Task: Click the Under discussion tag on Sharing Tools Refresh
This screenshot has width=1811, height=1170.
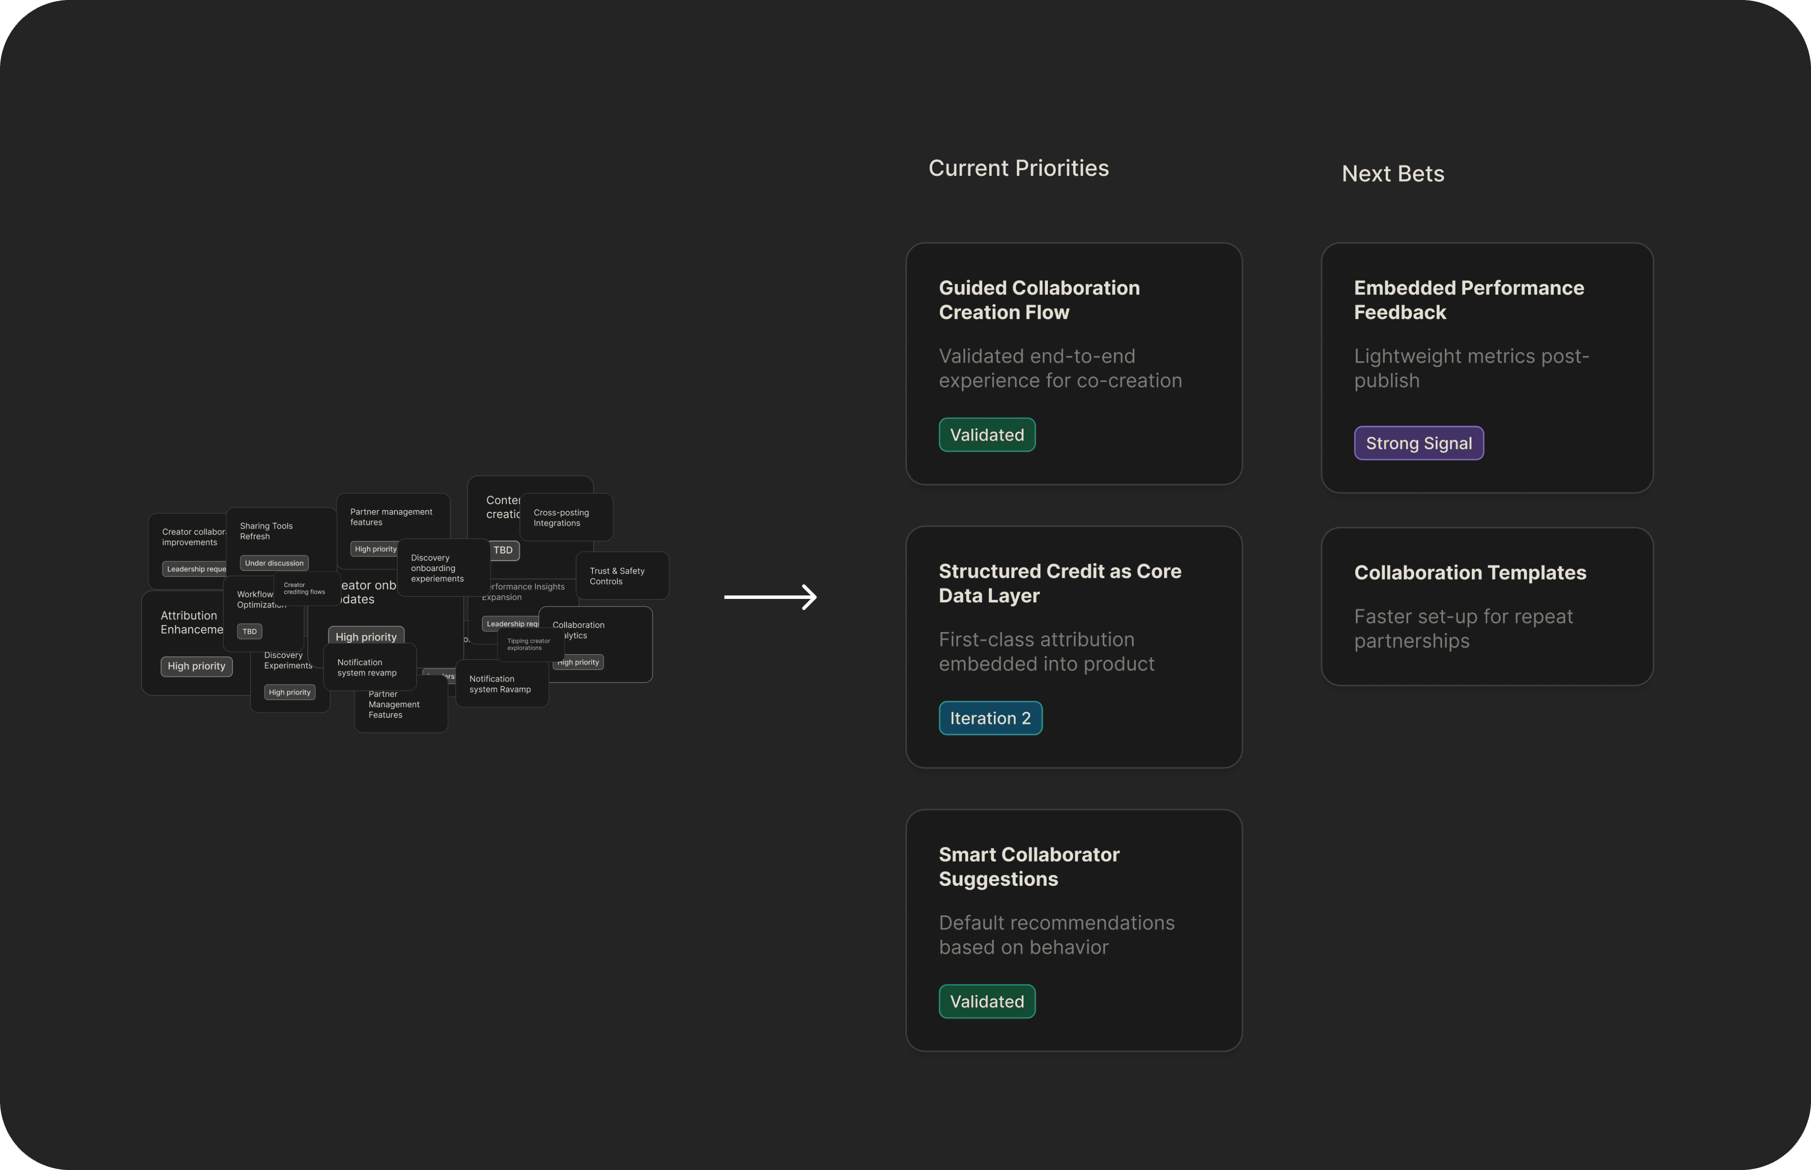Action: click(x=275, y=563)
